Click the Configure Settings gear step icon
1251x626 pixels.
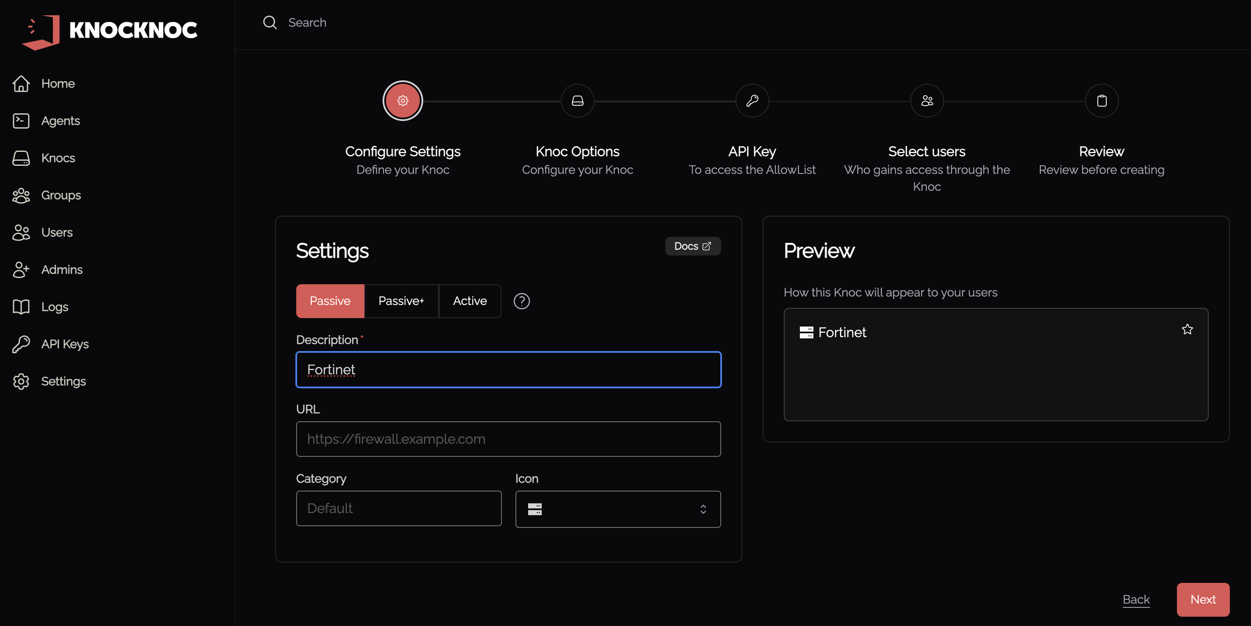[x=402, y=101]
